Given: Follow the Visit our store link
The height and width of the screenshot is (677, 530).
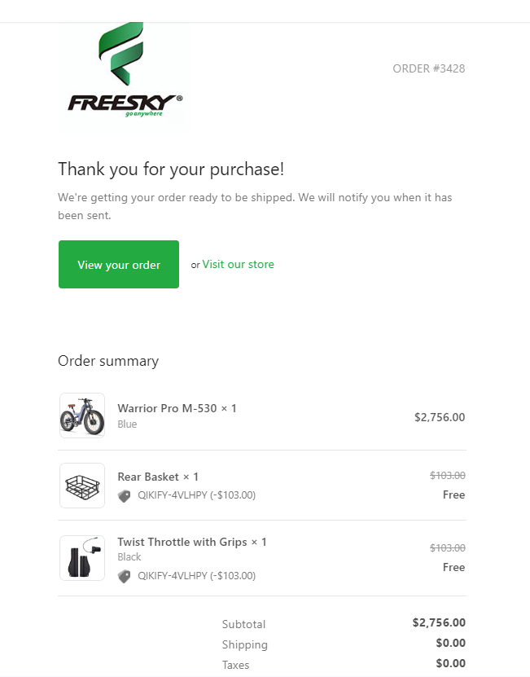Looking at the screenshot, I should coord(238,264).
